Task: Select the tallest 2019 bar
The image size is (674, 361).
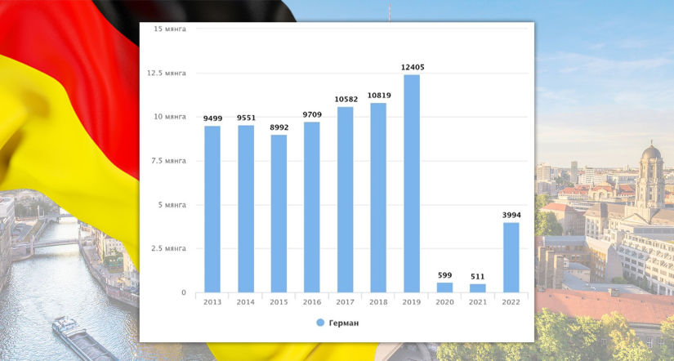Action: point(412,184)
